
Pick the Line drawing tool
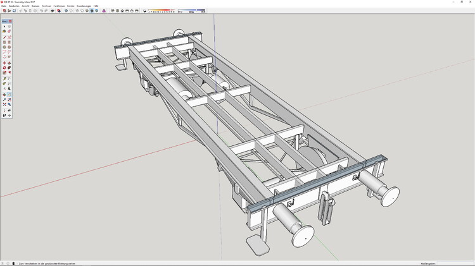tap(4, 37)
